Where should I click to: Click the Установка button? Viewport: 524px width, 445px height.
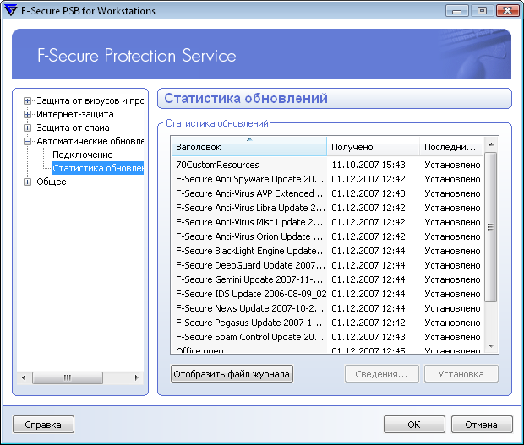coord(461,374)
